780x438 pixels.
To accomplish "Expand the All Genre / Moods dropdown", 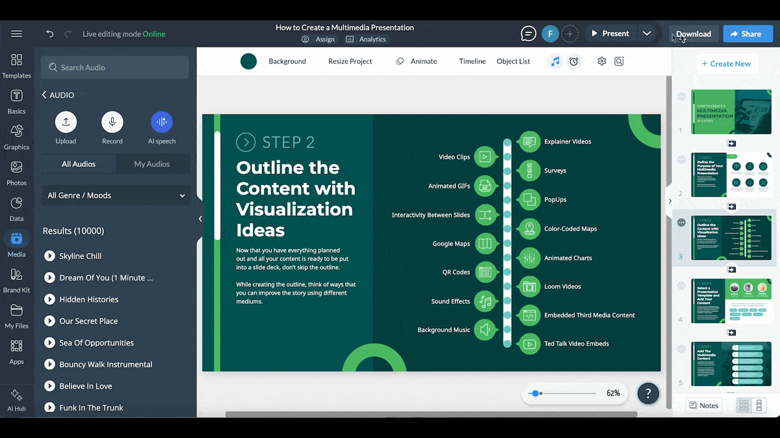I will click(x=116, y=195).
